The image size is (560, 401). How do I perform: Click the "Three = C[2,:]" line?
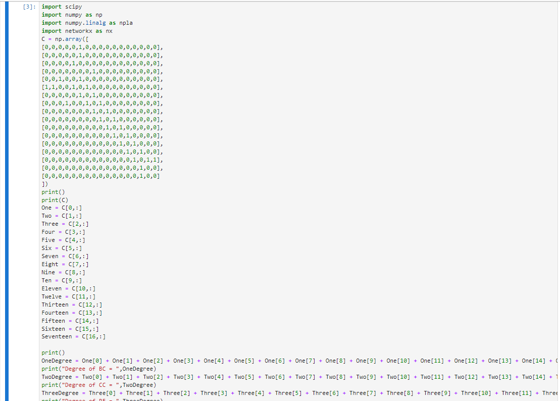[65, 224]
